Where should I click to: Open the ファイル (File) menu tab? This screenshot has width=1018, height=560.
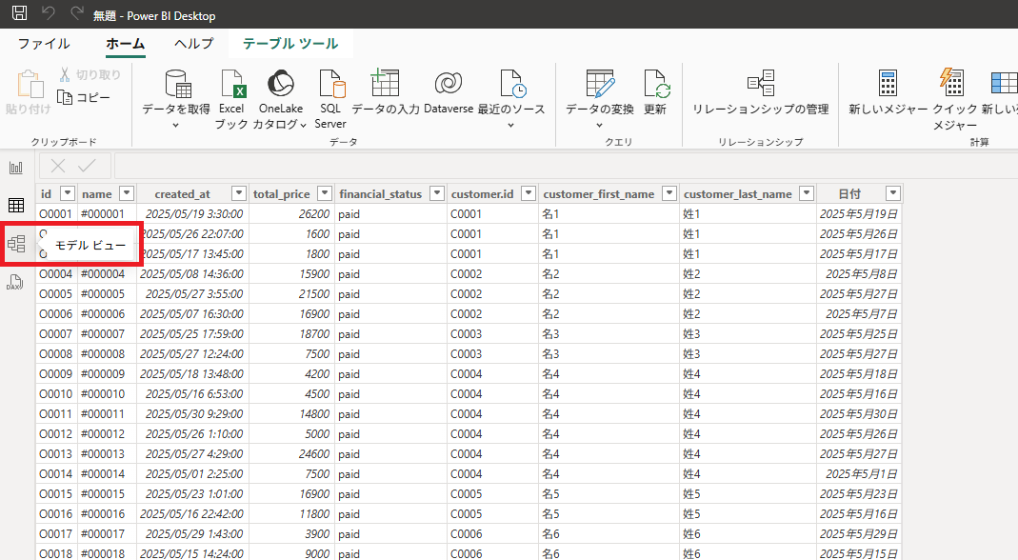point(44,44)
